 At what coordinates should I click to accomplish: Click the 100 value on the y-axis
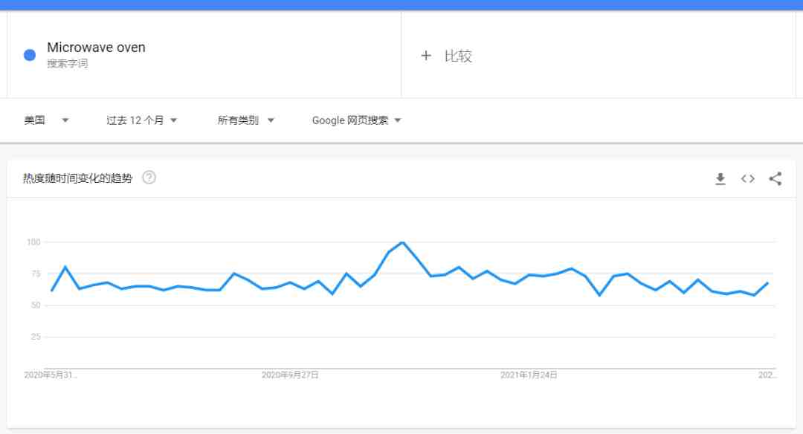click(33, 242)
